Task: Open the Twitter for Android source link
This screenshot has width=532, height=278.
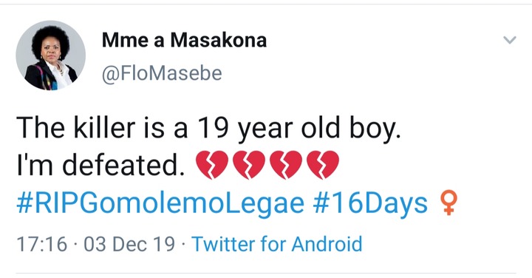Action: pos(277,244)
